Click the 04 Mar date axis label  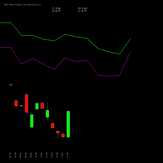pyautogui.click(x=15, y=155)
